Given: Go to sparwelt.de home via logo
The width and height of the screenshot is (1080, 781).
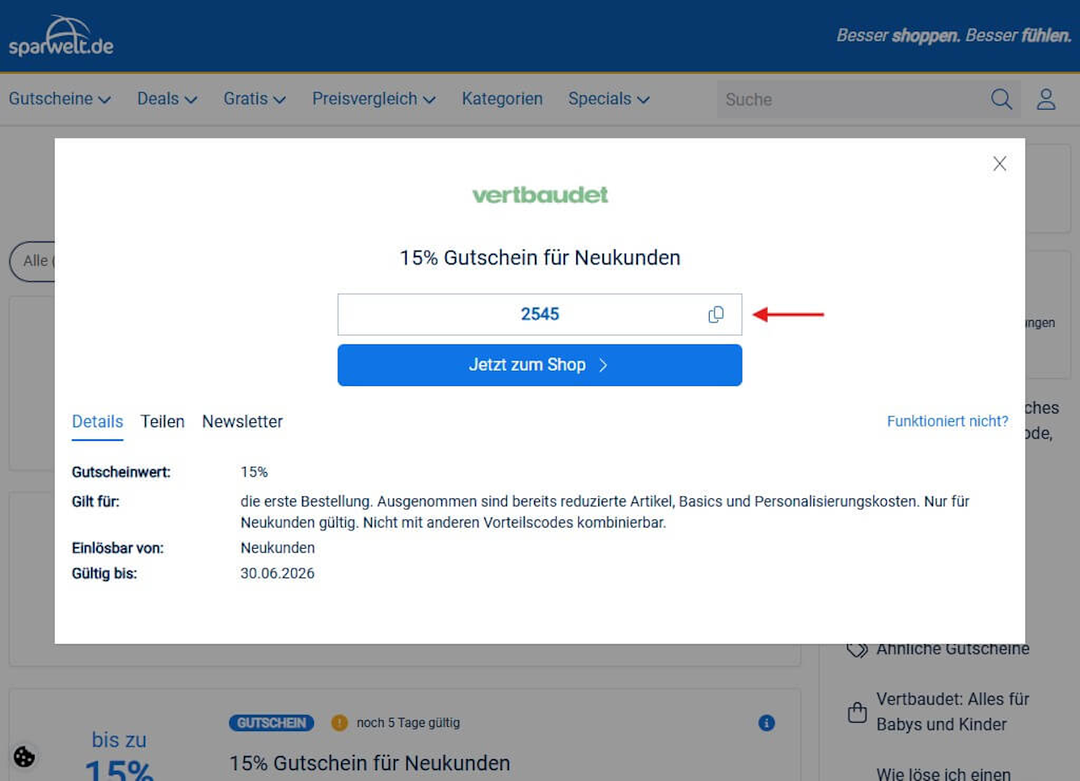Looking at the screenshot, I should coord(61,35).
